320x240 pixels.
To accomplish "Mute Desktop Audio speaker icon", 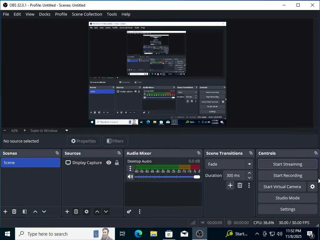I will 130,177.
